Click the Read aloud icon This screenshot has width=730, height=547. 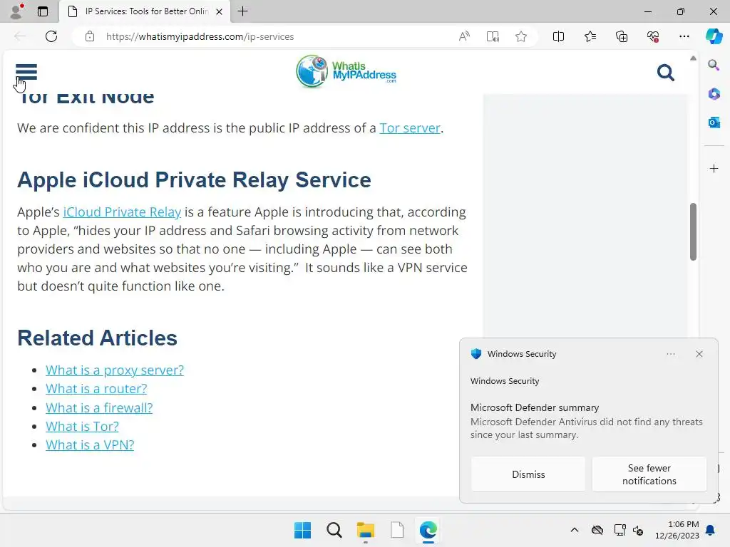coord(464,36)
